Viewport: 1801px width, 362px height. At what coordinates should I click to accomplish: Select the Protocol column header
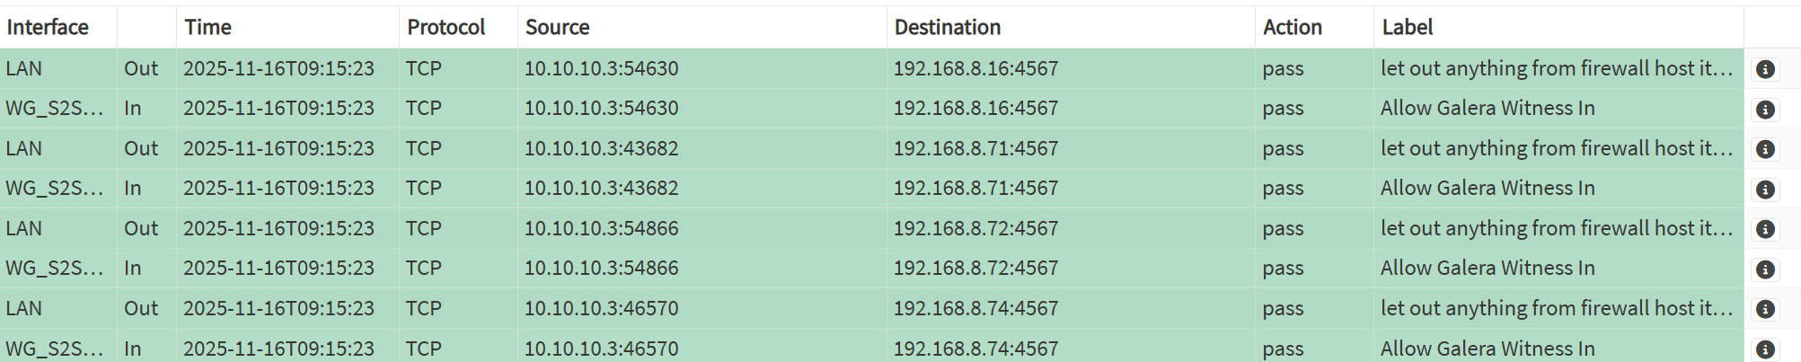[x=446, y=27]
